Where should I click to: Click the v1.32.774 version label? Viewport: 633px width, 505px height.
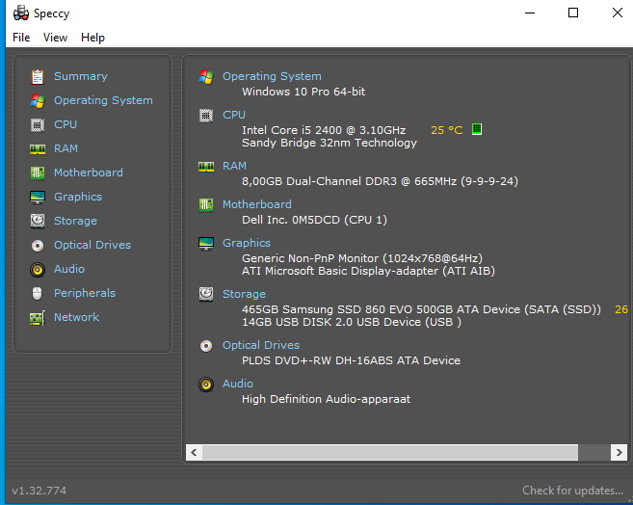(40, 491)
